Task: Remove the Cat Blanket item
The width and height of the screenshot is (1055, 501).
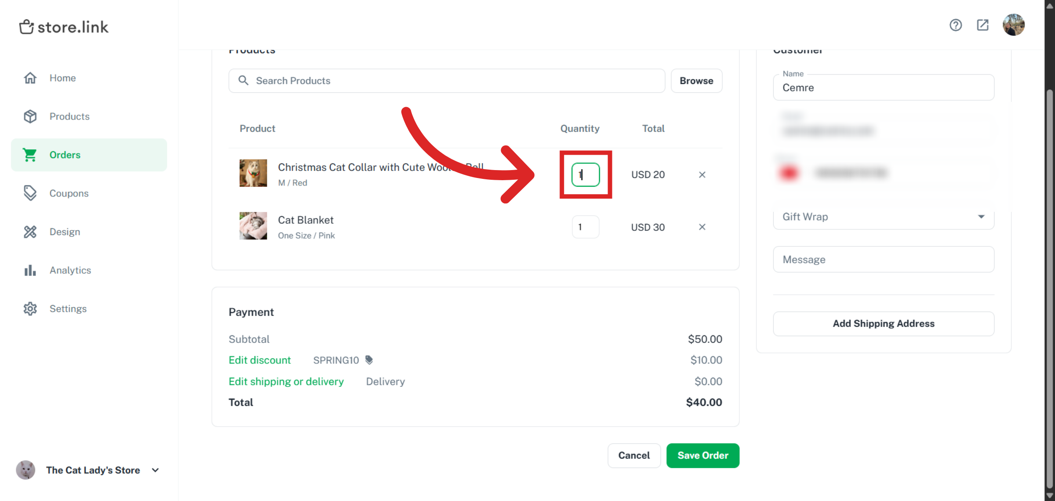Action: (702, 227)
